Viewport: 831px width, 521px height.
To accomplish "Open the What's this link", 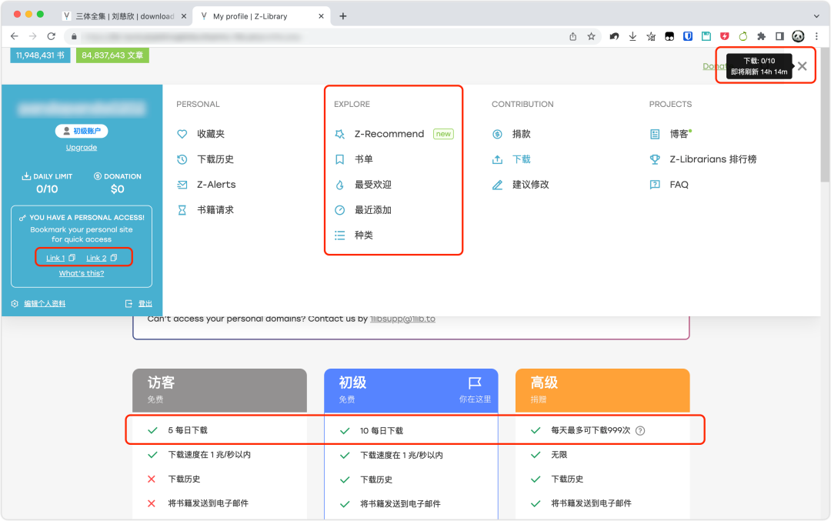I will click(x=82, y=273).
